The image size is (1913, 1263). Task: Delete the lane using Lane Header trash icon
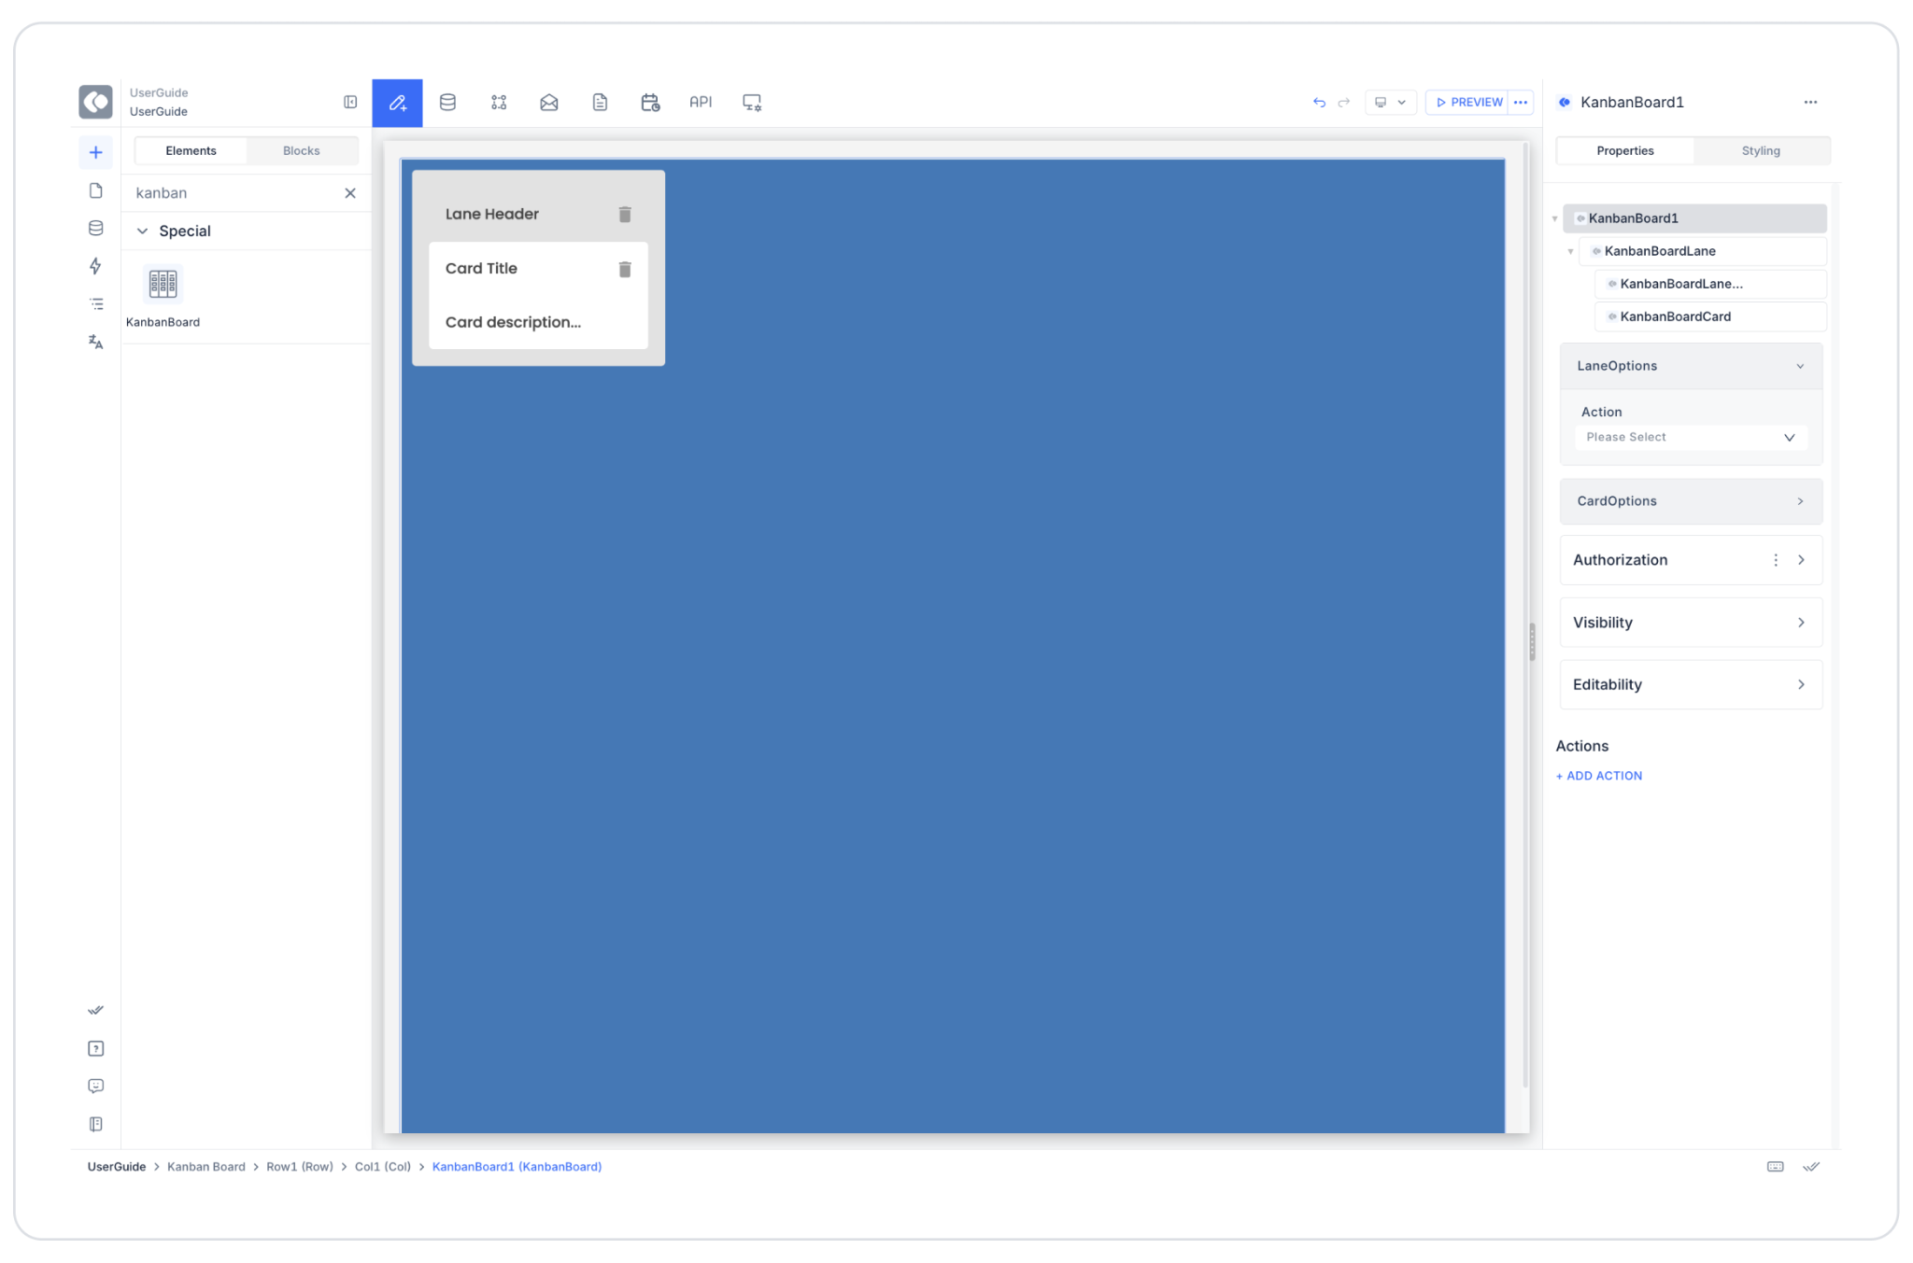tap(625, 215)
